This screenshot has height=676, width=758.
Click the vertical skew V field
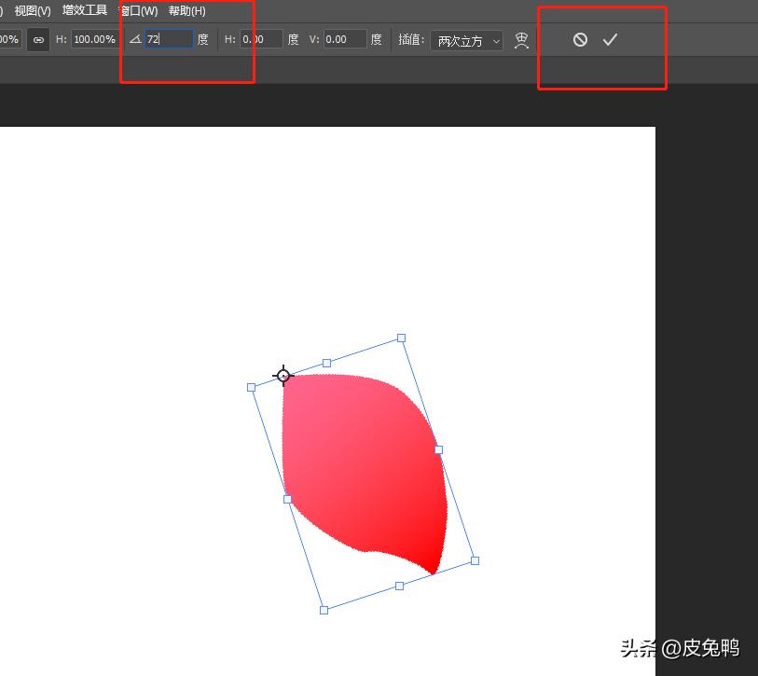(x=344, y=39)
